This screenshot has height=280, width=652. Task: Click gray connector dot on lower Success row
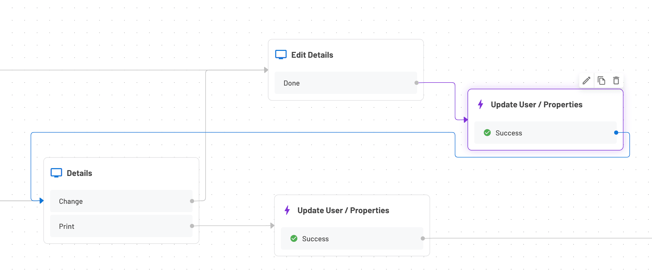423,238
